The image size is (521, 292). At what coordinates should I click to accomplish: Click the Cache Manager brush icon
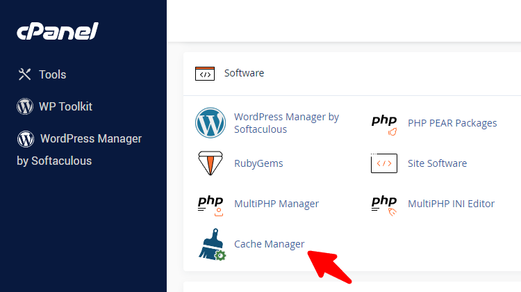click(x=213, y=245)
